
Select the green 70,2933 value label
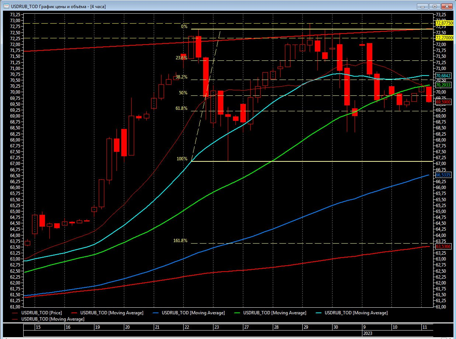click(x=443, y=85)
